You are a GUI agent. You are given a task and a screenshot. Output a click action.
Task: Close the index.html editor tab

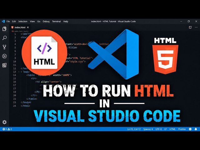(28, 27)
